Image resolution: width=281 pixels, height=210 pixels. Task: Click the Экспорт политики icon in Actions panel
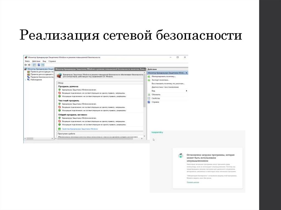pos(148,80)
